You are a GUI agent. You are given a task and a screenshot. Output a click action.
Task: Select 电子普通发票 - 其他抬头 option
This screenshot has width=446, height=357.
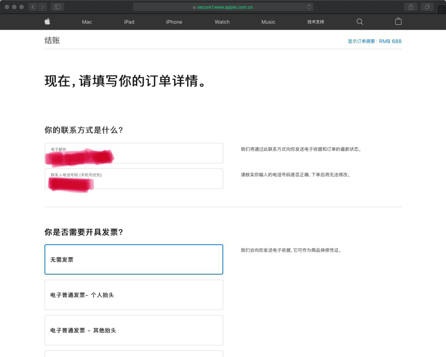tap(133, 330)
